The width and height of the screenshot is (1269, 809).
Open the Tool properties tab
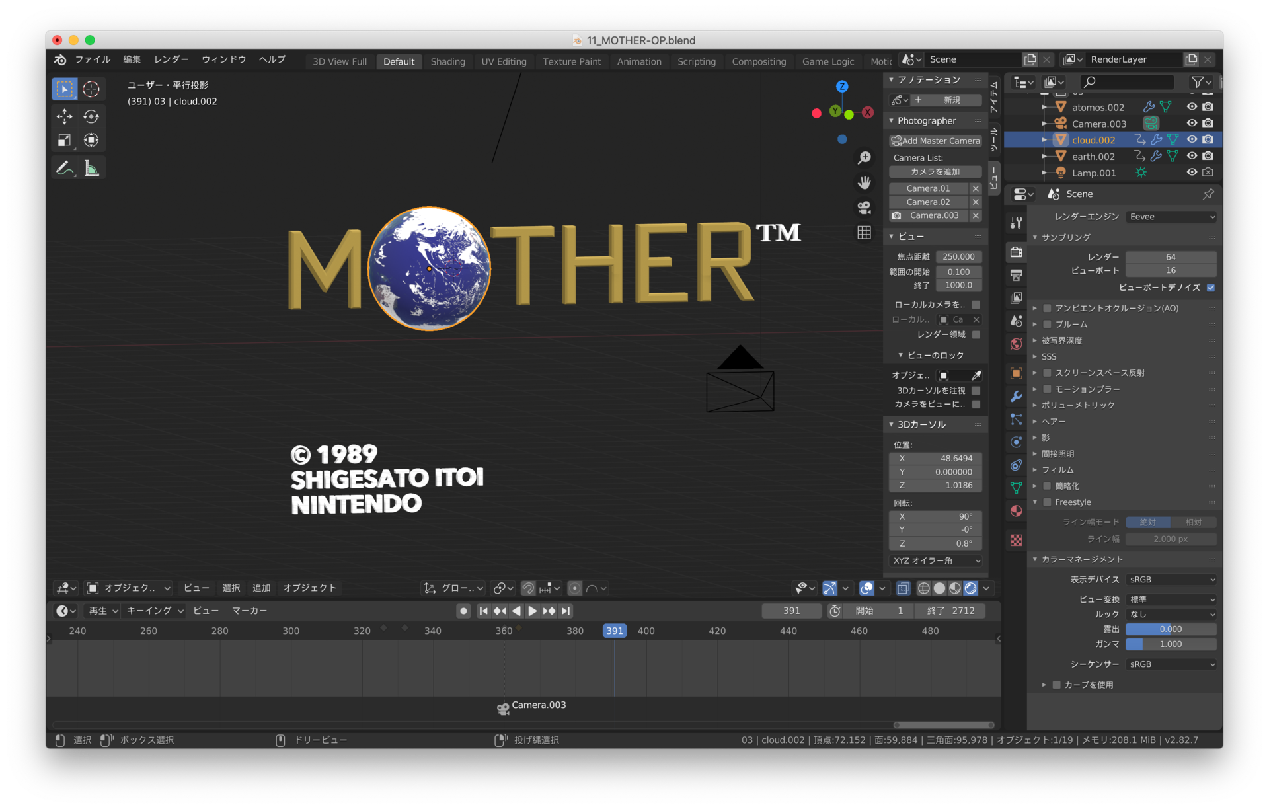click(x=1016, y=223)
